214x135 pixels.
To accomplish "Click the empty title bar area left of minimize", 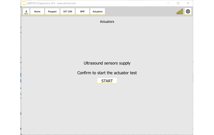I will 125,3.
